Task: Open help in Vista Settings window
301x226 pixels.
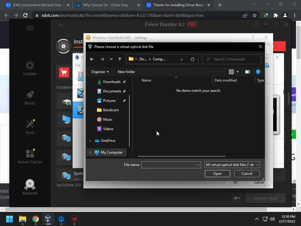Action: click(x=253, y=37)
